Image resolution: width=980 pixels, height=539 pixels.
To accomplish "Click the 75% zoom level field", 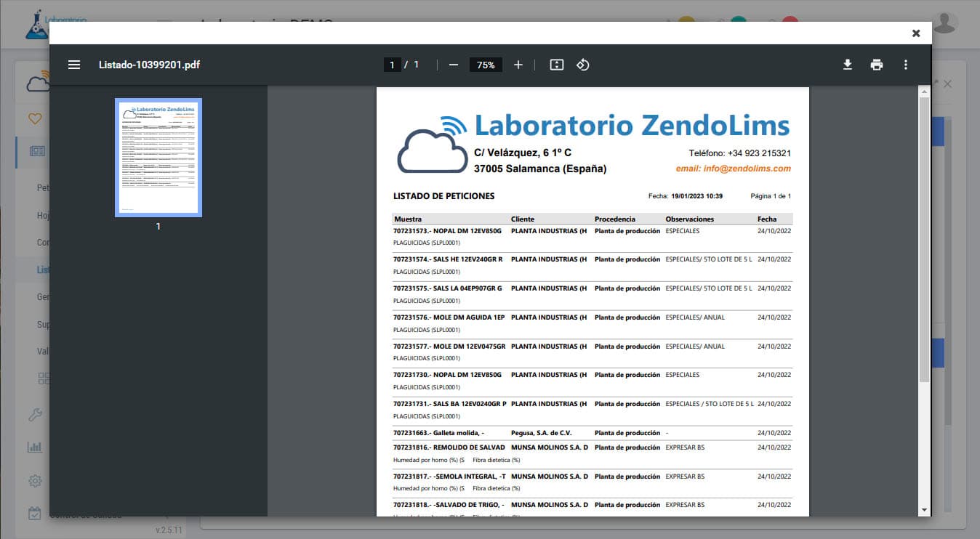I will coord(486,65).
